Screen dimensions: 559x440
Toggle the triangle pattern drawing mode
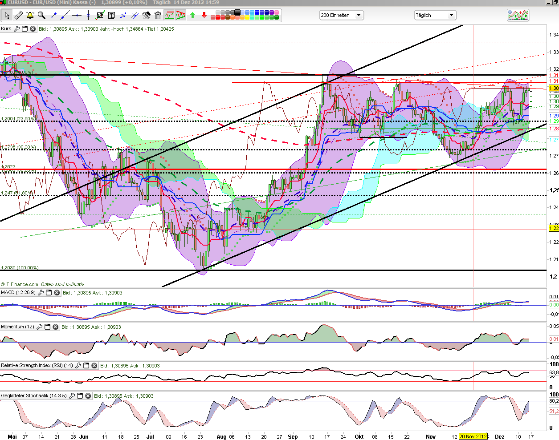coord(181,16)
